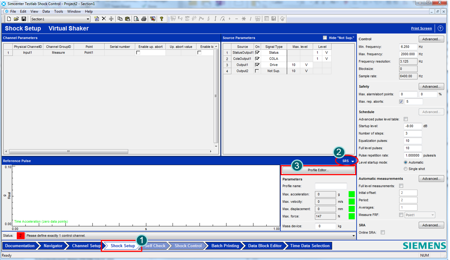Open the Print Screen link
Viewport: 450px width, 260px height.
421,28
